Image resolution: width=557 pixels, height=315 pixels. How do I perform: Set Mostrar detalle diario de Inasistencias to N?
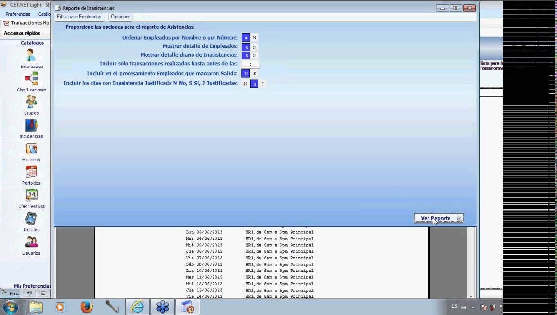click(255, 55)
